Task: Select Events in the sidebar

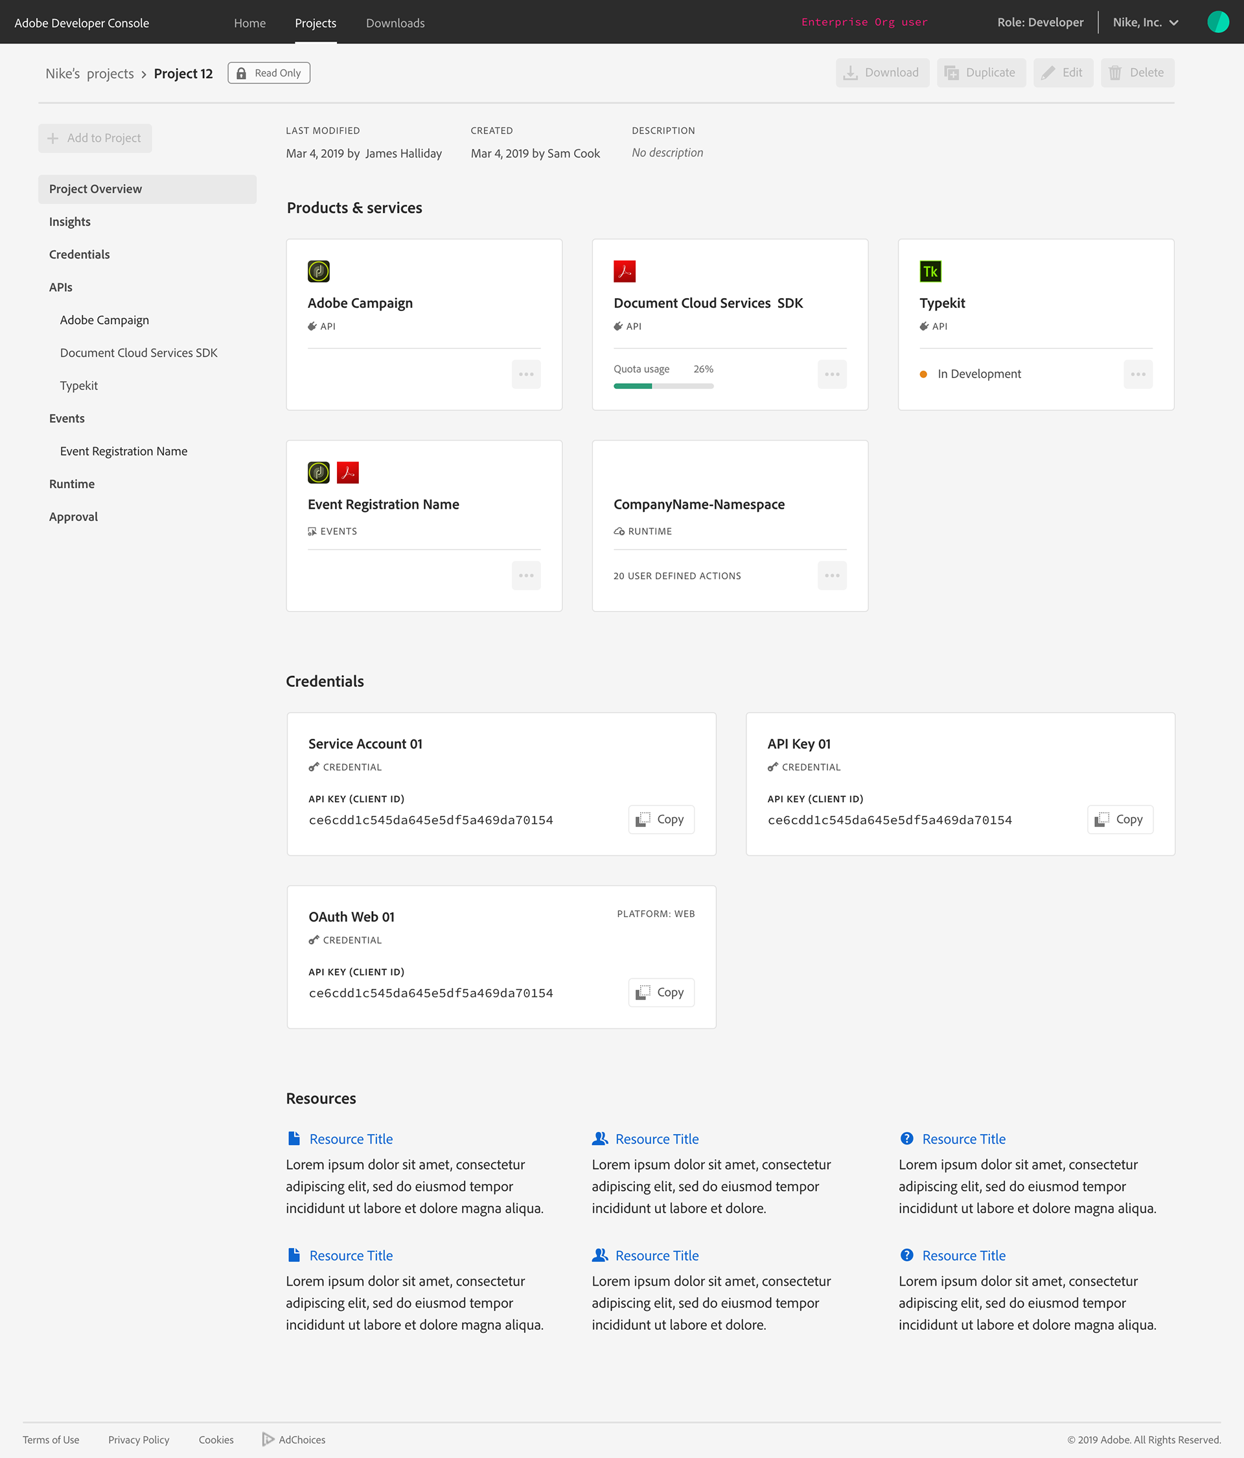Action: 67,419
